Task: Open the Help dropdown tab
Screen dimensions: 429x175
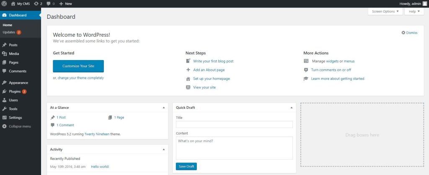Action: click(x=414, y=11)
